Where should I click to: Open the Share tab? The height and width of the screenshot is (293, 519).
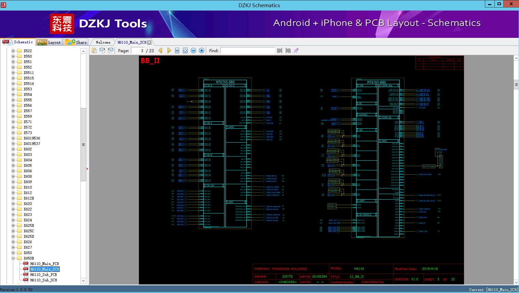[76, 42]
